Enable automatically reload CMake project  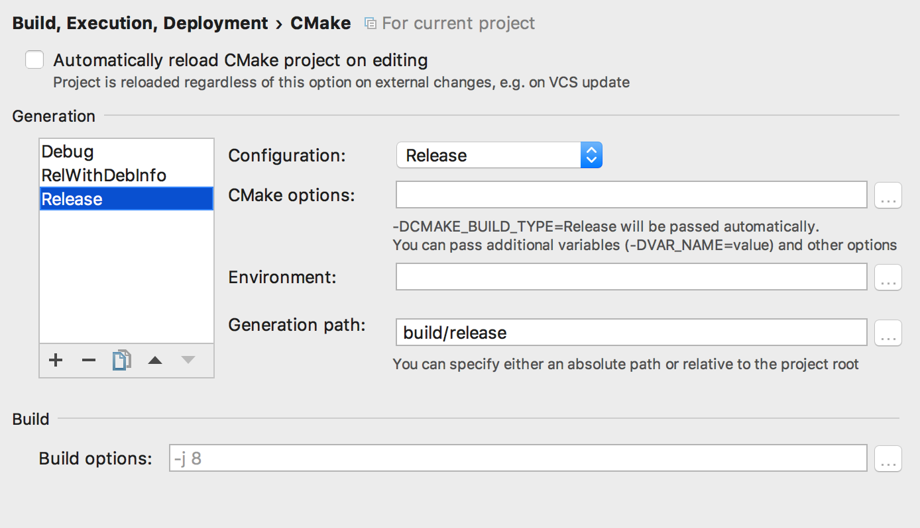(34, 60)
